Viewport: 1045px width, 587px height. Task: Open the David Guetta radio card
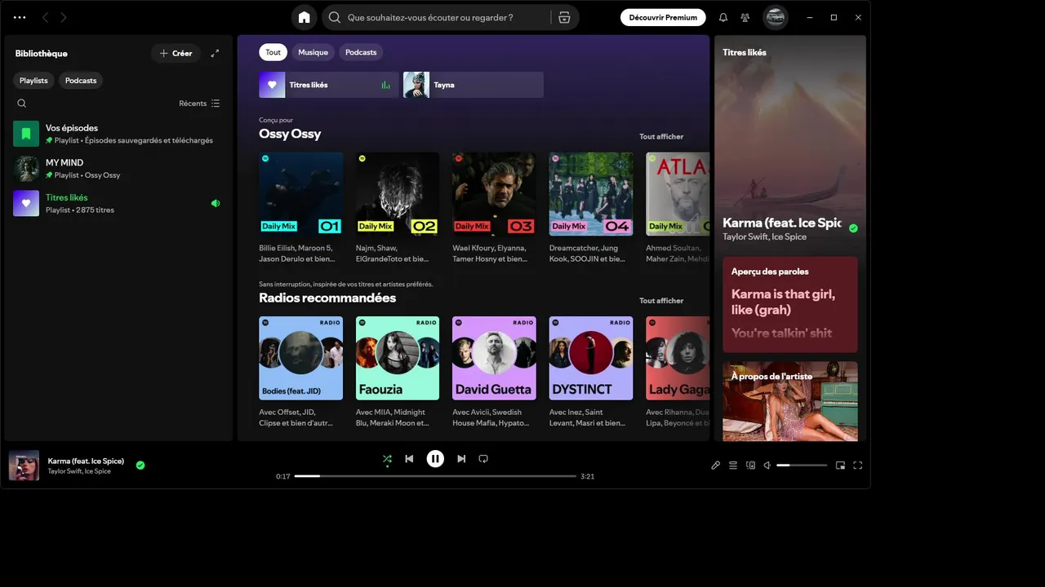click(495, 373)
